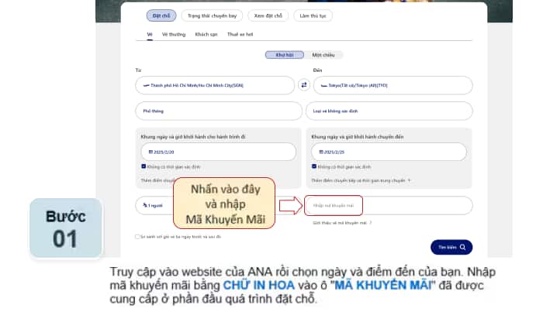
Task: Open Trạng thái chuyến bay tab
Action: point(212,15)
